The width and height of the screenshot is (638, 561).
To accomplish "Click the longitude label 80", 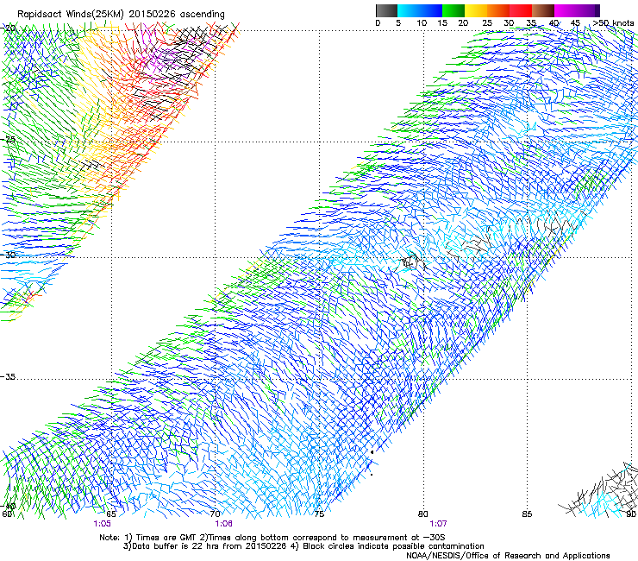I will (423, 514).
